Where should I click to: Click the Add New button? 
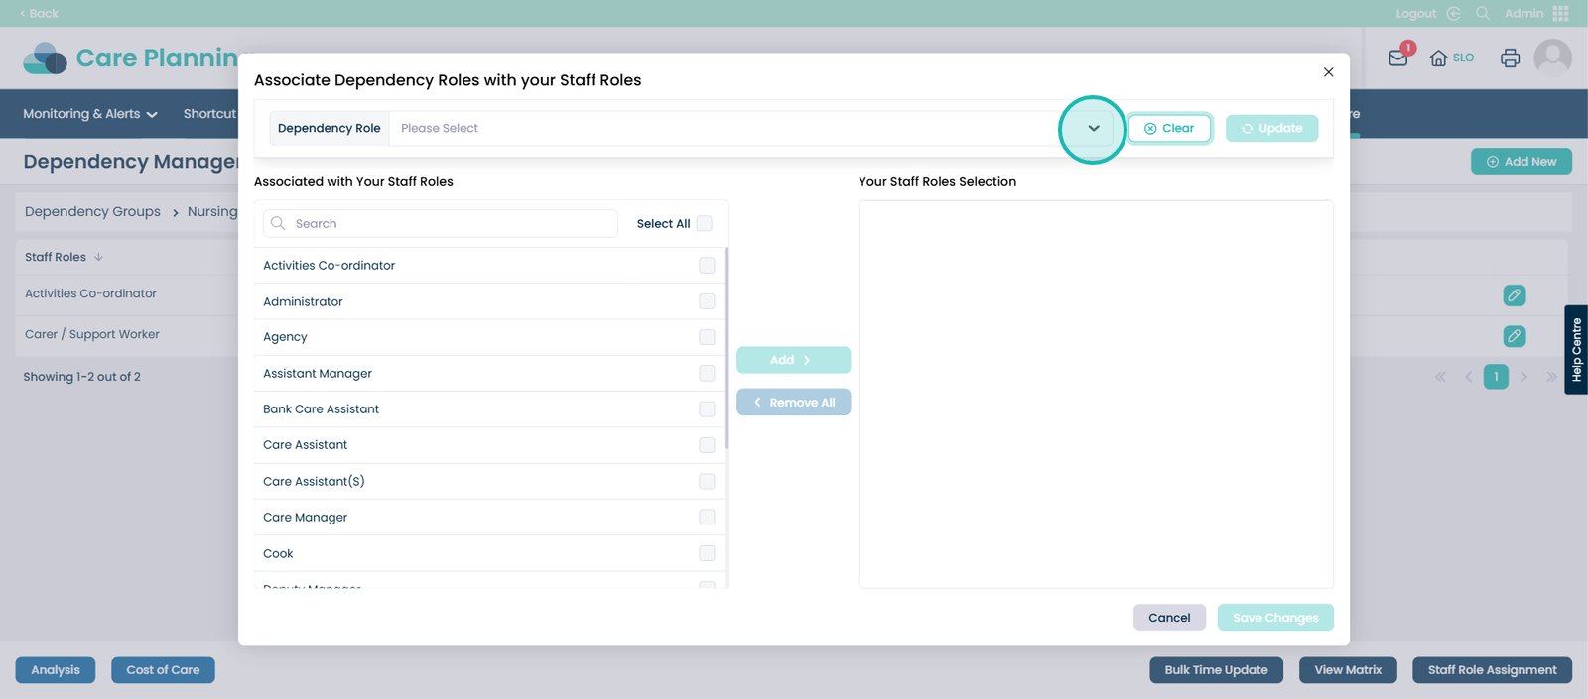coord(1521,161)
